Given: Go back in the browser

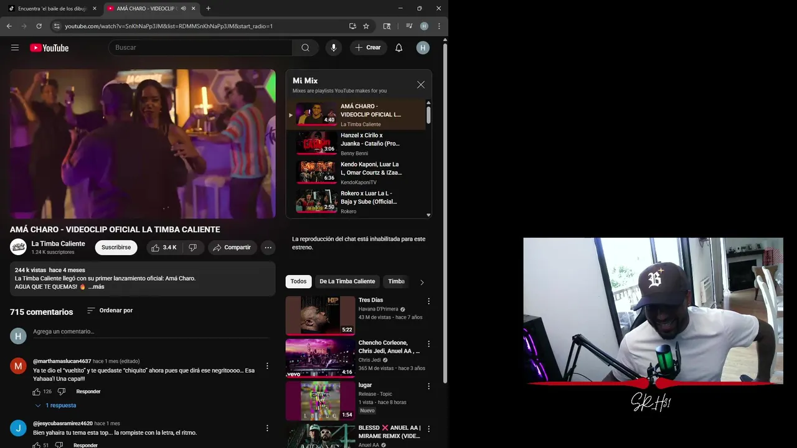Looking at the screenshot, I should coord(9,26).
